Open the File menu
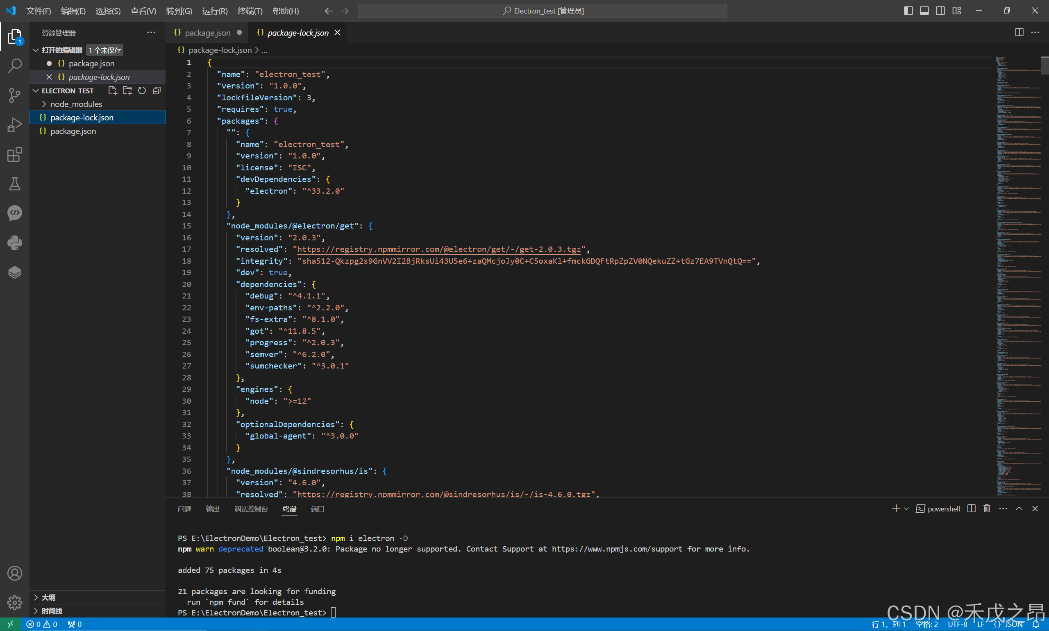 pos(39,11)
